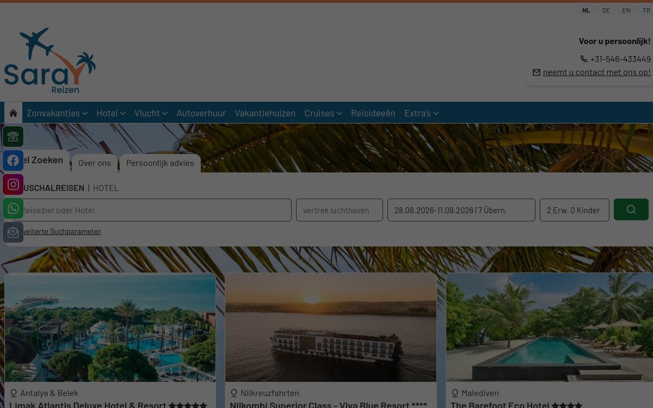Open the telephone contact side icon
This screenshot has width=653, height=408.
(13, 137)
